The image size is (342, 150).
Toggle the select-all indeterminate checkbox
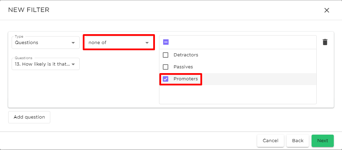166,42
